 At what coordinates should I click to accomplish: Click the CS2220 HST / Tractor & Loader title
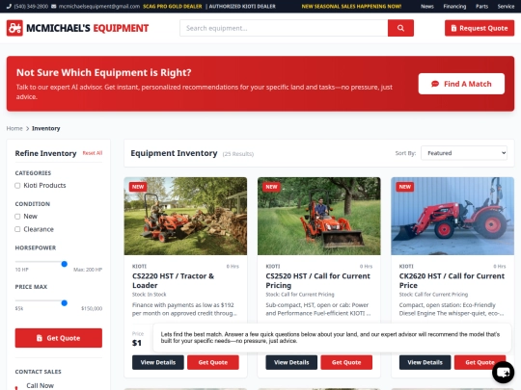coord(173,280)
